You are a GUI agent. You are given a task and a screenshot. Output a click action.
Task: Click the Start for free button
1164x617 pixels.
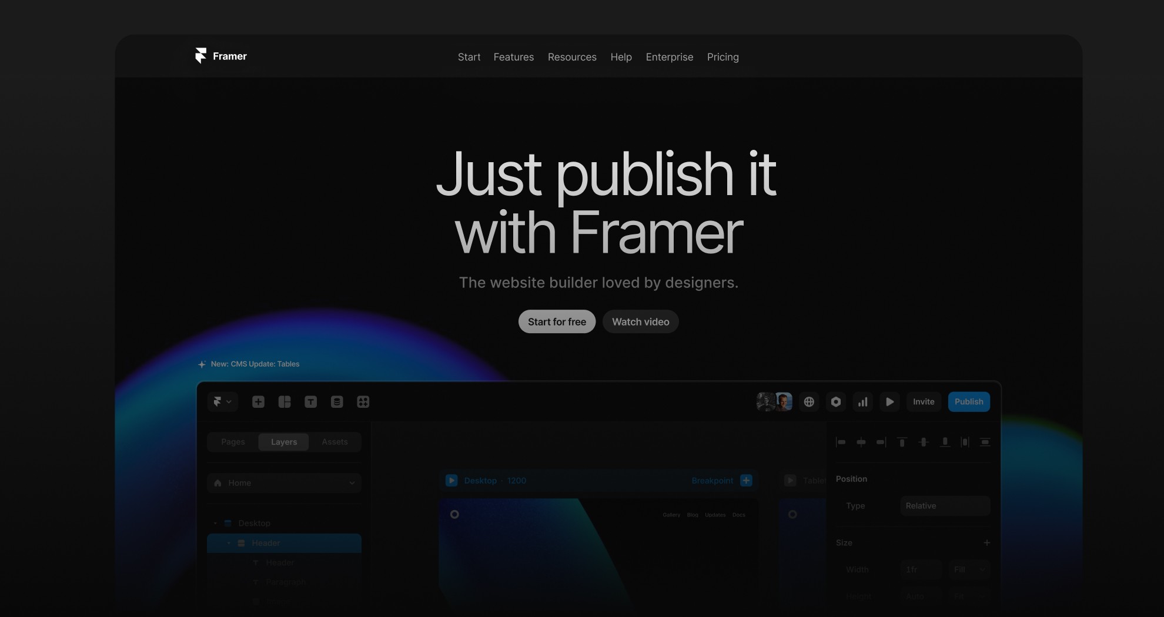pyautogui.click(x=557, y=321)
